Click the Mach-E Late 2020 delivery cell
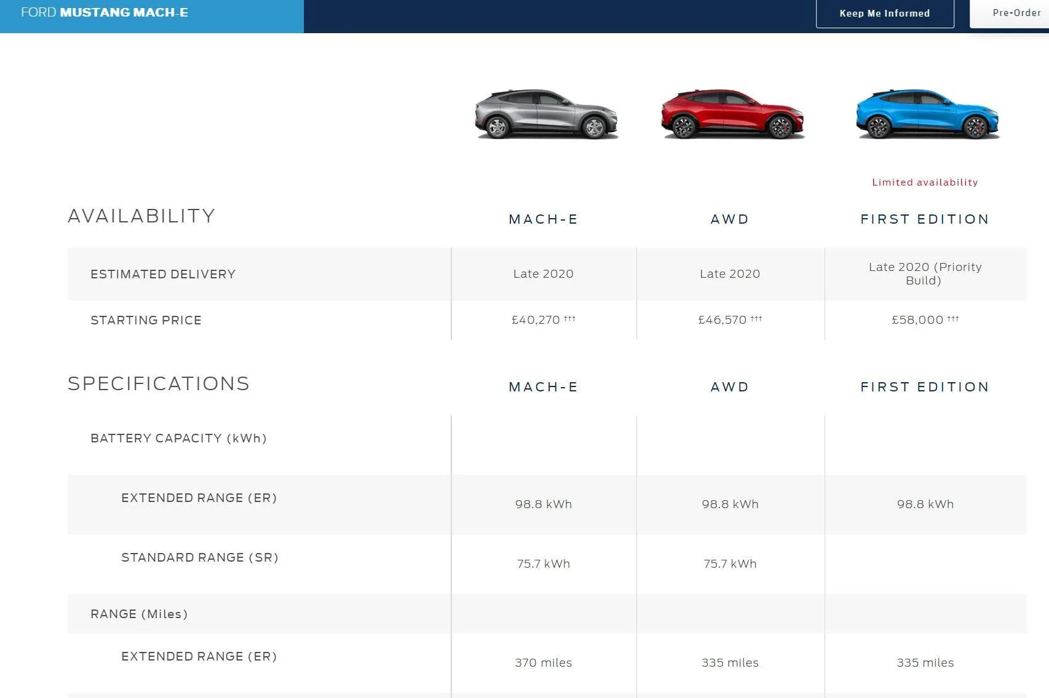 [544, 274]
